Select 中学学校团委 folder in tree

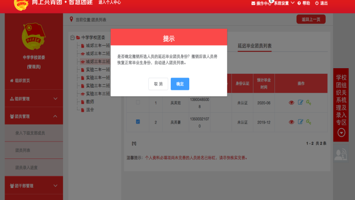tap(91, 37)
